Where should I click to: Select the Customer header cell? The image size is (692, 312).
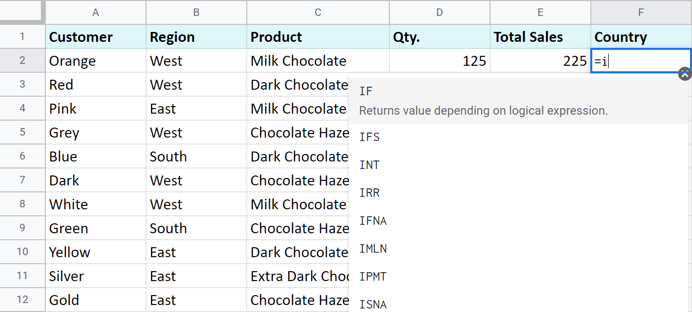tap(96, 37)
